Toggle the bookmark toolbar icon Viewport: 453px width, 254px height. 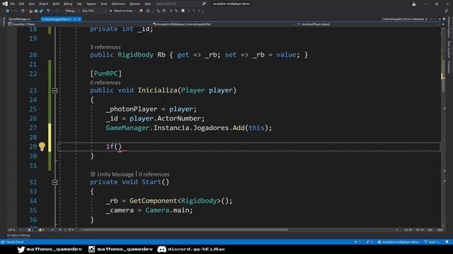pyautogui.click(x=183, y=11)
